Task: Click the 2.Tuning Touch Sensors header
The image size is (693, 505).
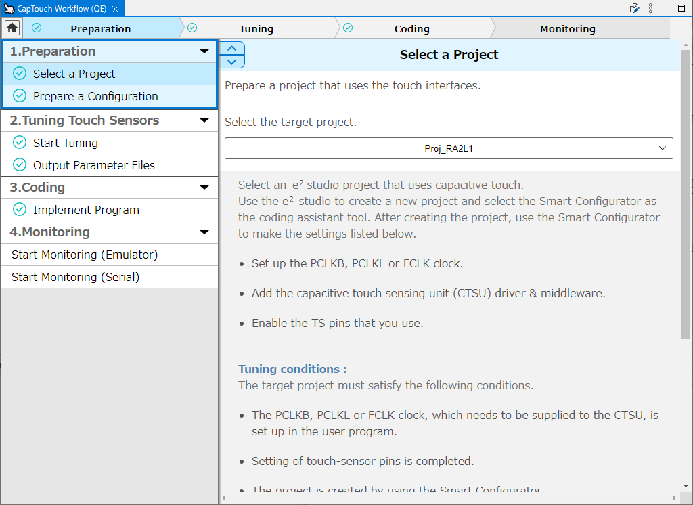Action: (x=110, y=120)
